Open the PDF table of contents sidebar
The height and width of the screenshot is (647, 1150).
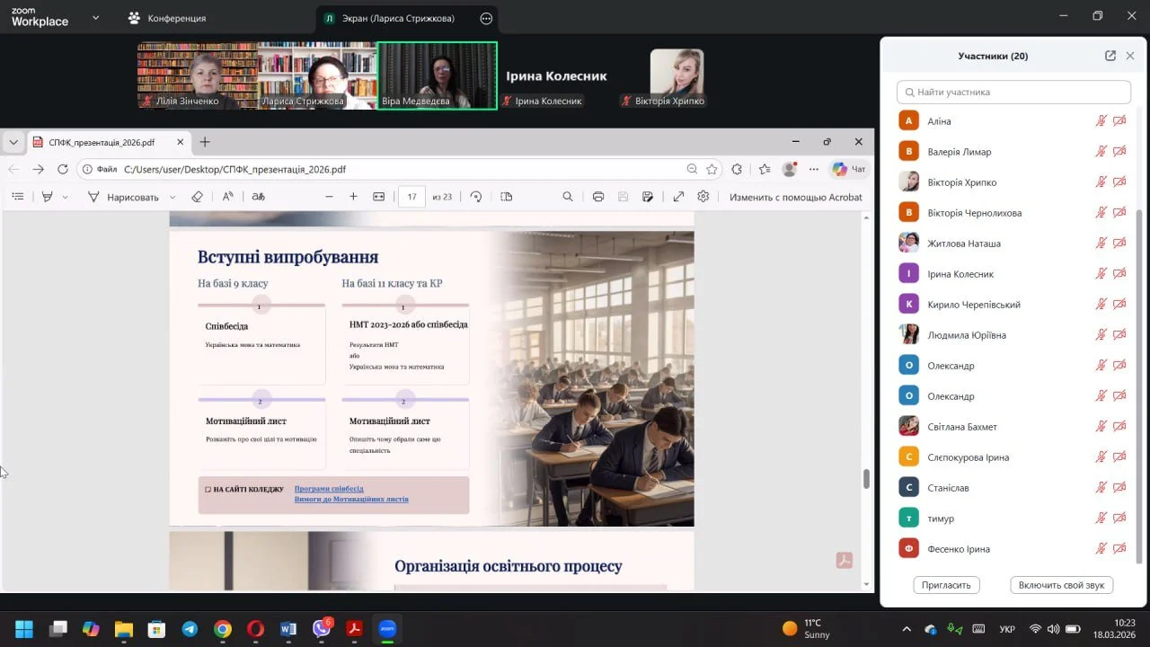tap(17, 197)
